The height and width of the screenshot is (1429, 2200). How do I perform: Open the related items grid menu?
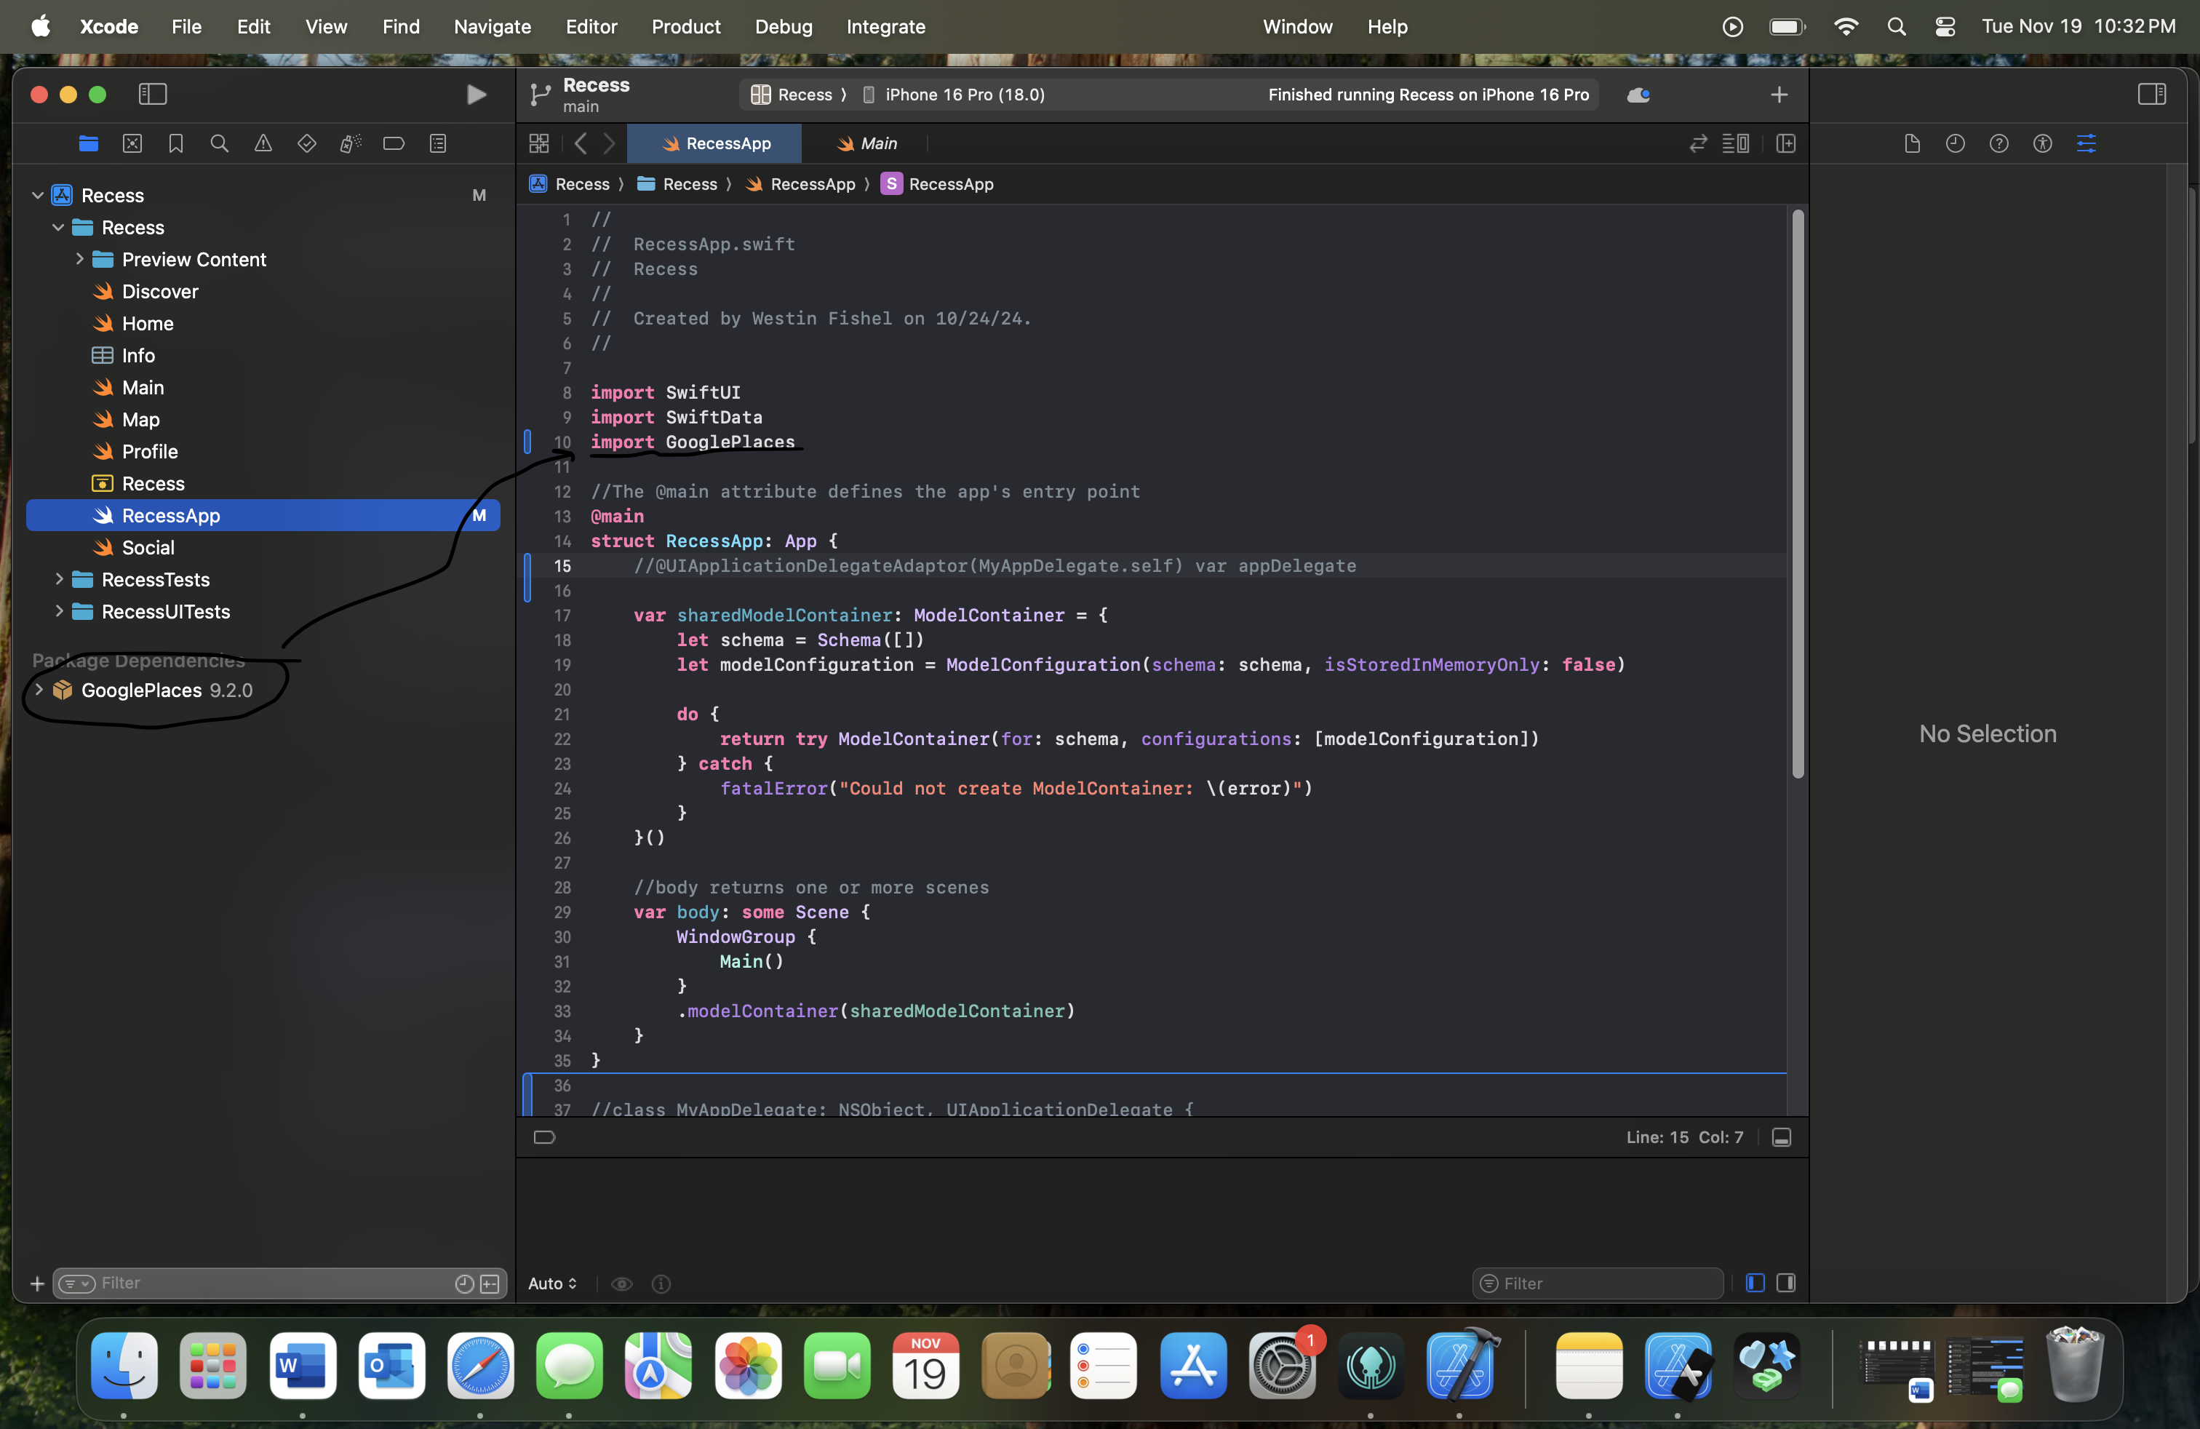[x=539, y=143]
